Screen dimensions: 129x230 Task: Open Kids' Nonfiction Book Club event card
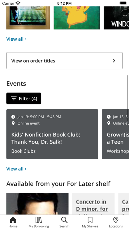pos(52,134)
